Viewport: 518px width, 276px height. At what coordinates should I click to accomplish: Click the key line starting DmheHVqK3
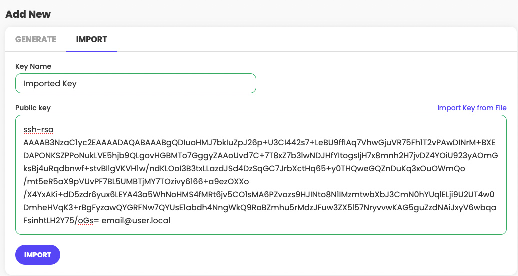pos(260,208)
